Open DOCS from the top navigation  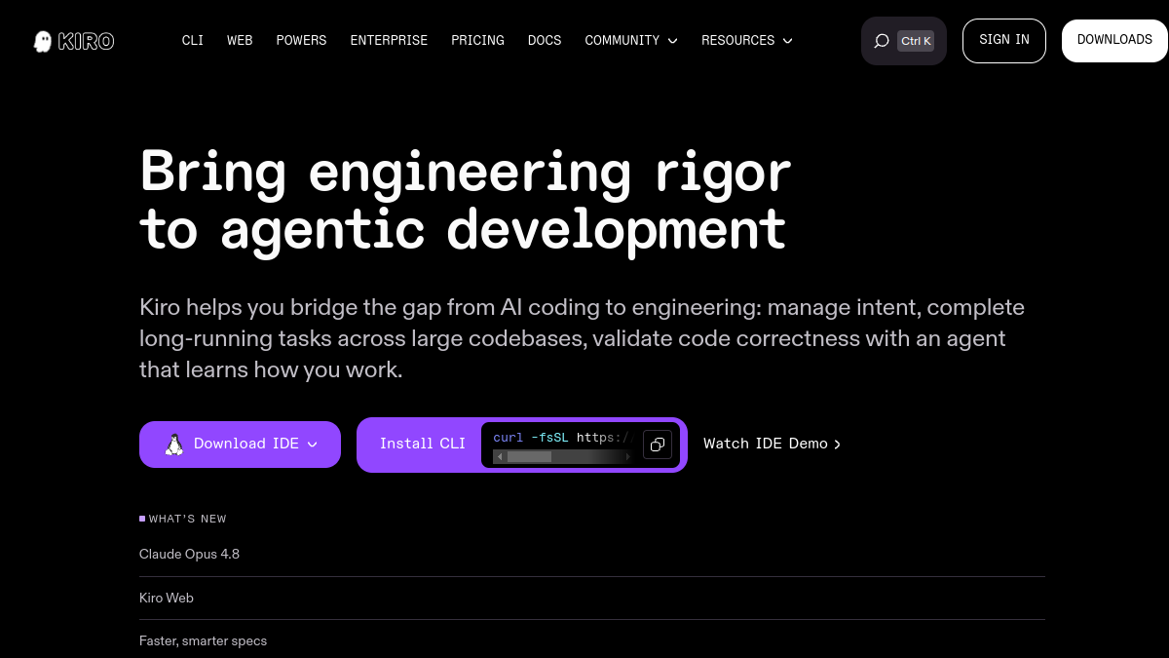click(x=545, y=41)
